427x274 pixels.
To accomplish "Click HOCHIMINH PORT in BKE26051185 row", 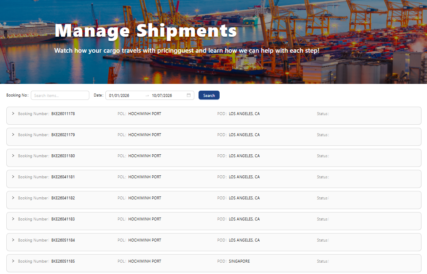I will [x=145, y=261].
